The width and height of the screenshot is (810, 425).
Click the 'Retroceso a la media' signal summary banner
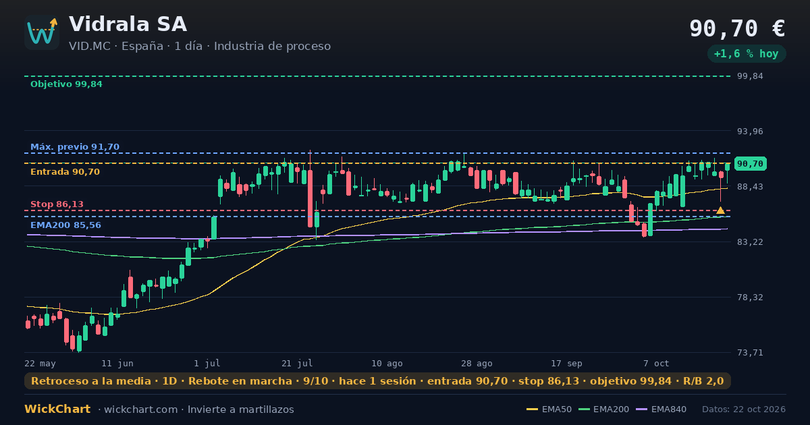click(377, 381)
